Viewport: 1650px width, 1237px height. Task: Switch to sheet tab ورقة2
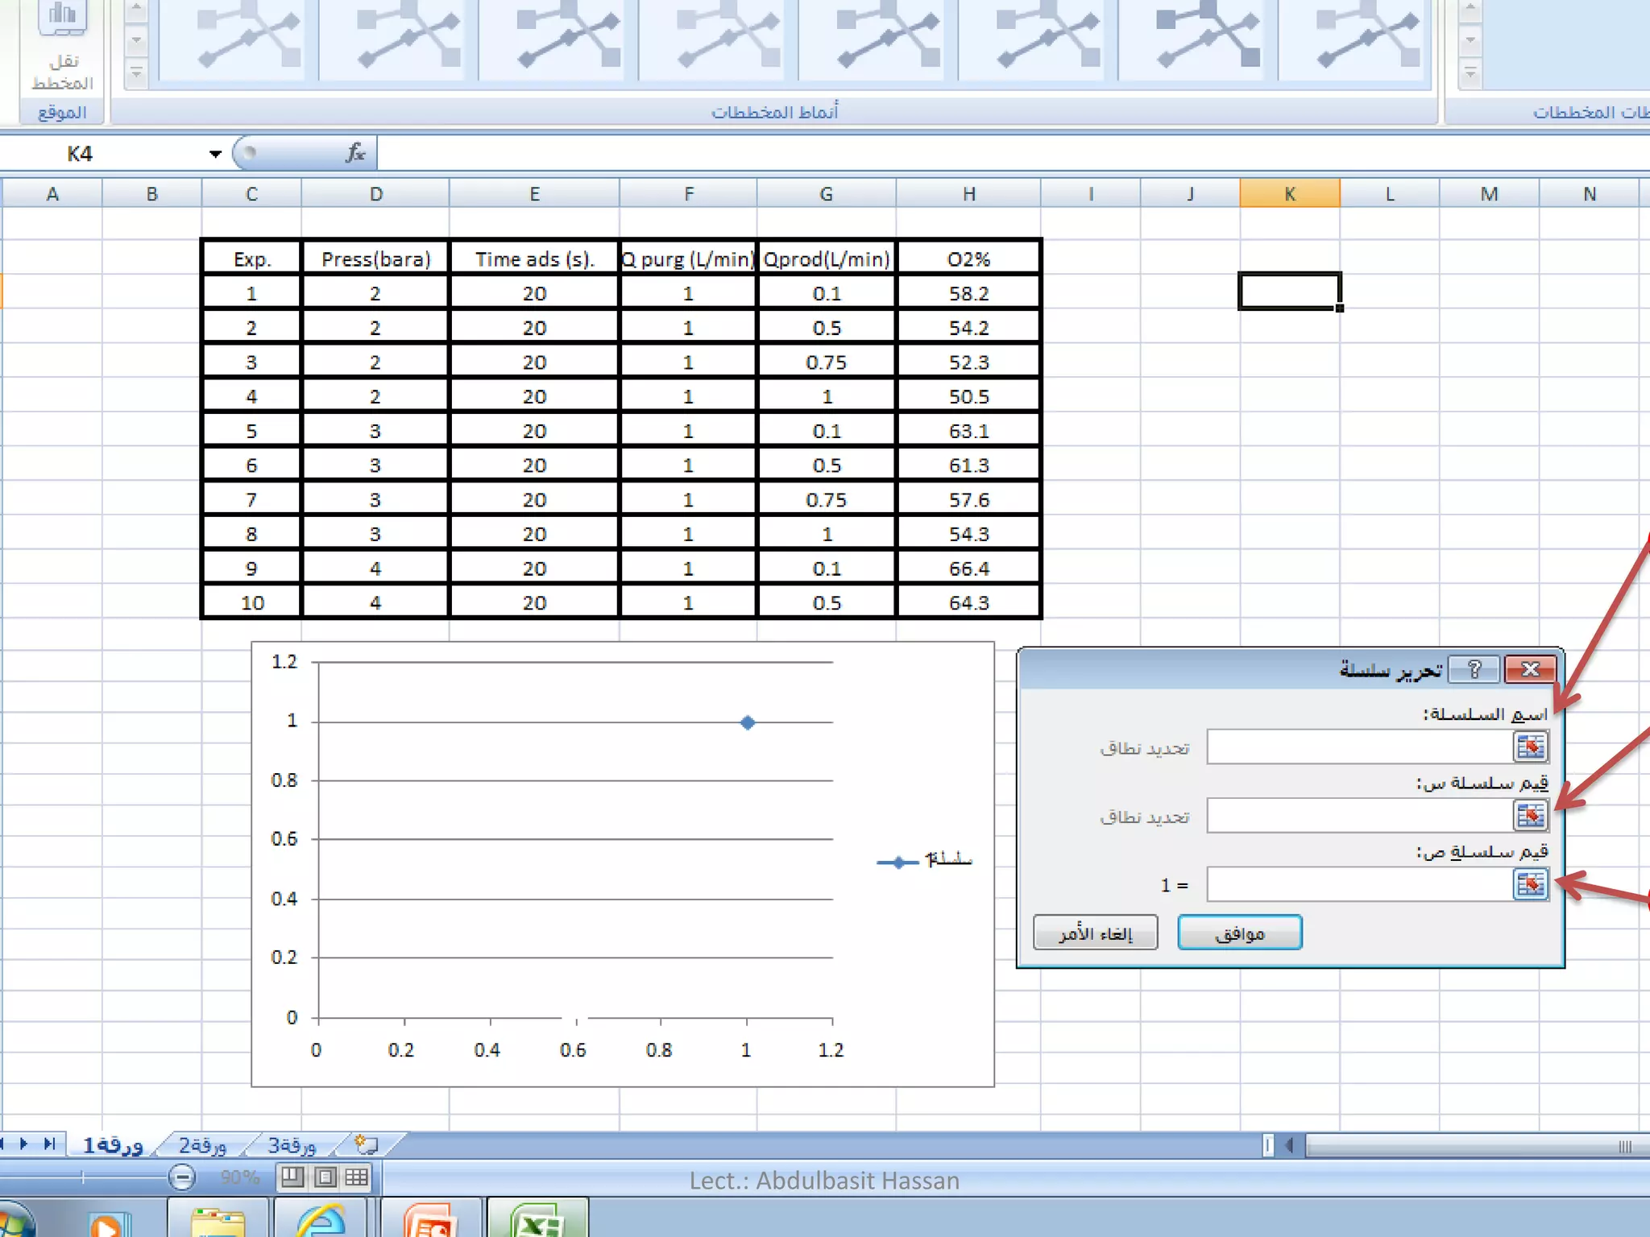pyautogui.click(x=202, y=1144)
